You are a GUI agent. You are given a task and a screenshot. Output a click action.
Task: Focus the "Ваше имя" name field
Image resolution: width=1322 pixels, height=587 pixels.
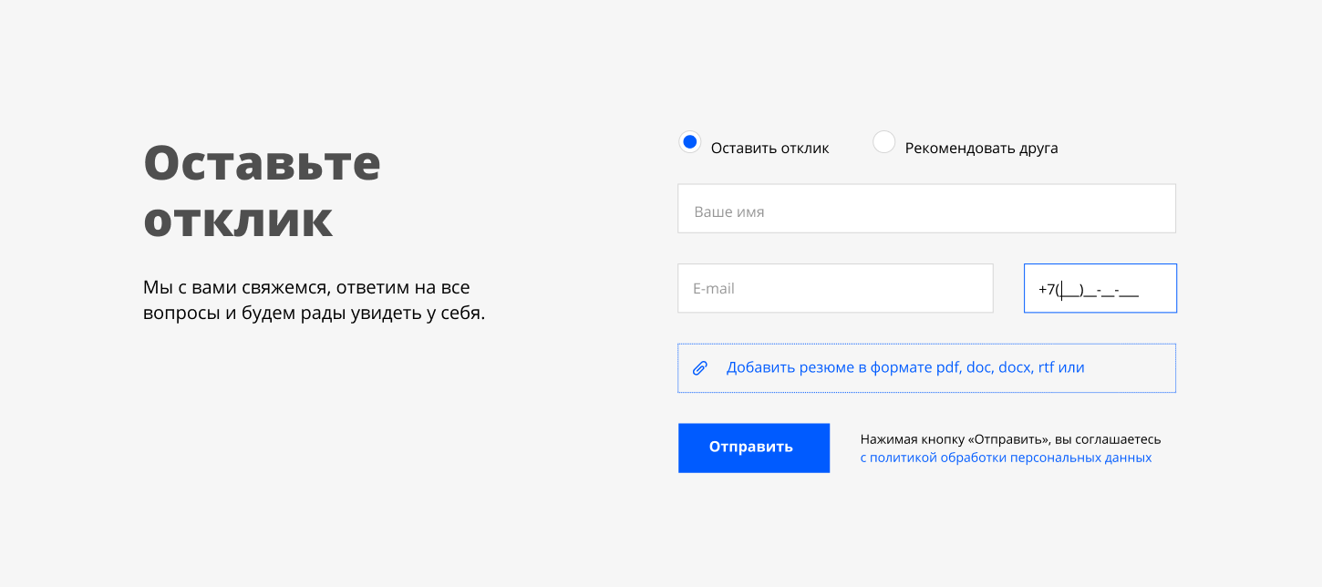926,209
